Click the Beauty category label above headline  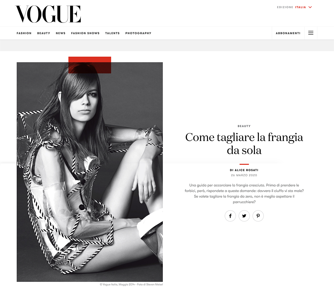click(244, 126)
